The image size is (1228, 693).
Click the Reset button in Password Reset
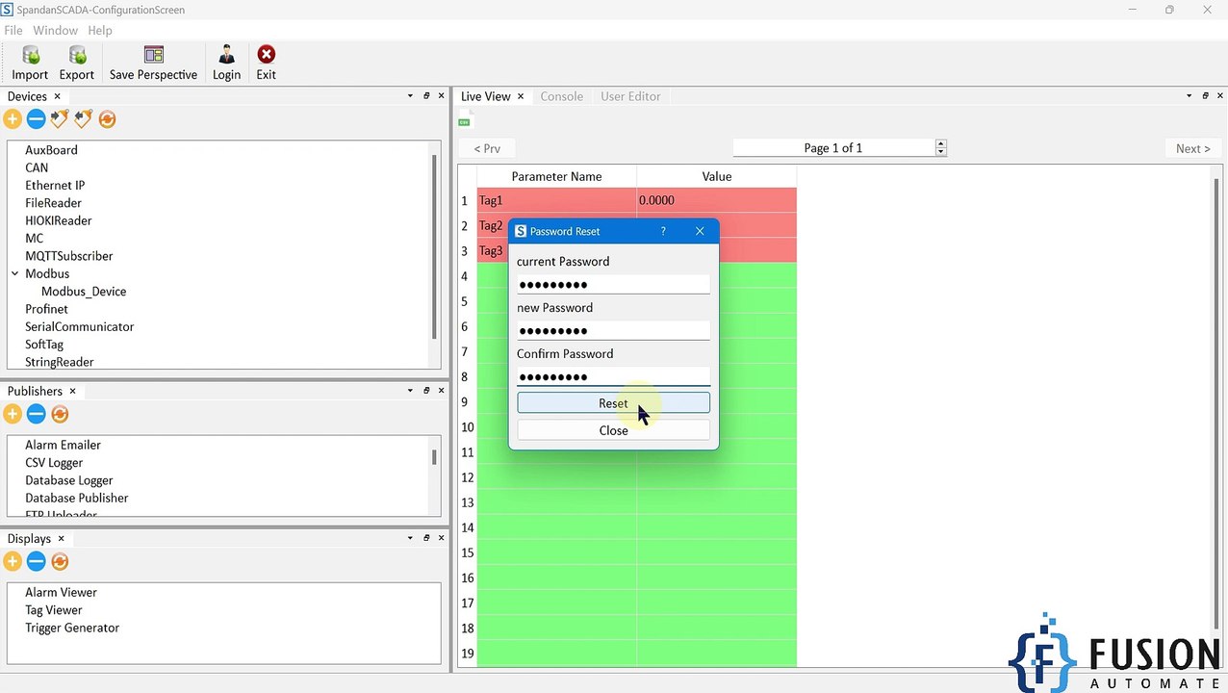[x=613, y=403]
